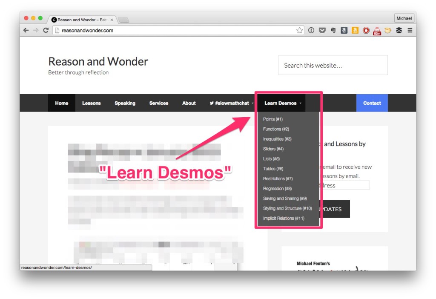The image size is (436, 299).
Task: Click the bookmark star in address bar
Action: (x=300, y=30)
